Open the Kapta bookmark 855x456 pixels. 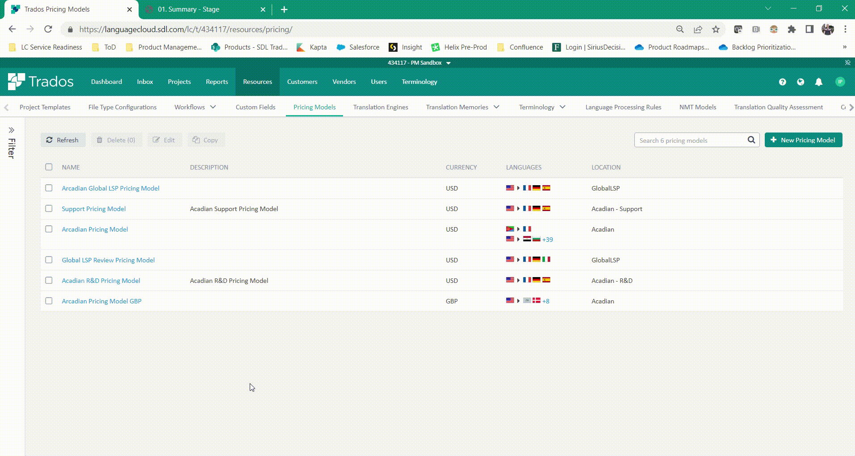coord(312,47)
